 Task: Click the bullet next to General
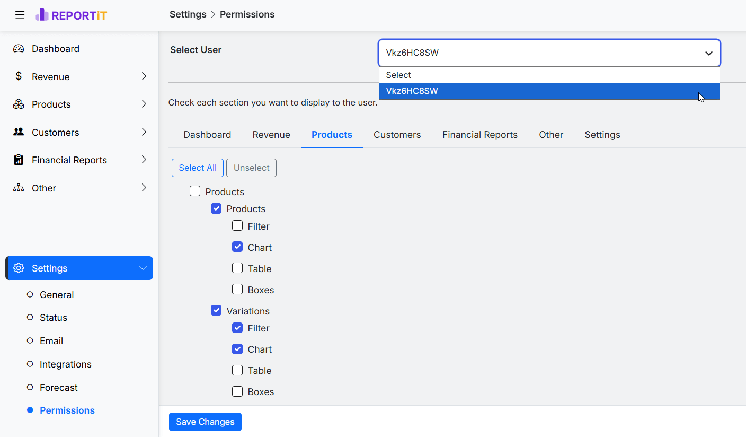click(30, 294)
